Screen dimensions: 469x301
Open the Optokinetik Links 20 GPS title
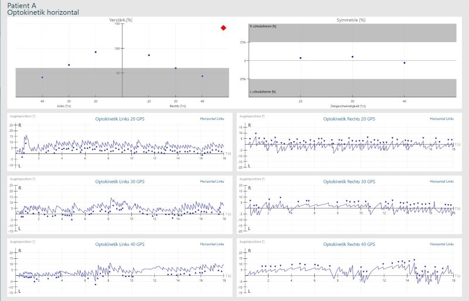click(120, 119)
